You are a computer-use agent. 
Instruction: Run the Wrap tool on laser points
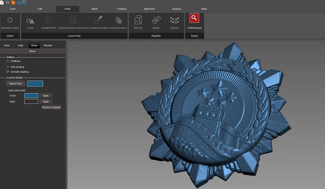[x=30, y=23]
